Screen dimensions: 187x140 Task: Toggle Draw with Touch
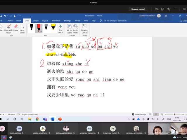(x=8, y=29)
